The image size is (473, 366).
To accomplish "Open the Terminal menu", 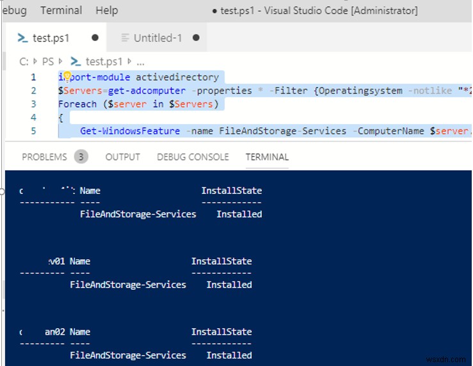I will coord(61,10).
